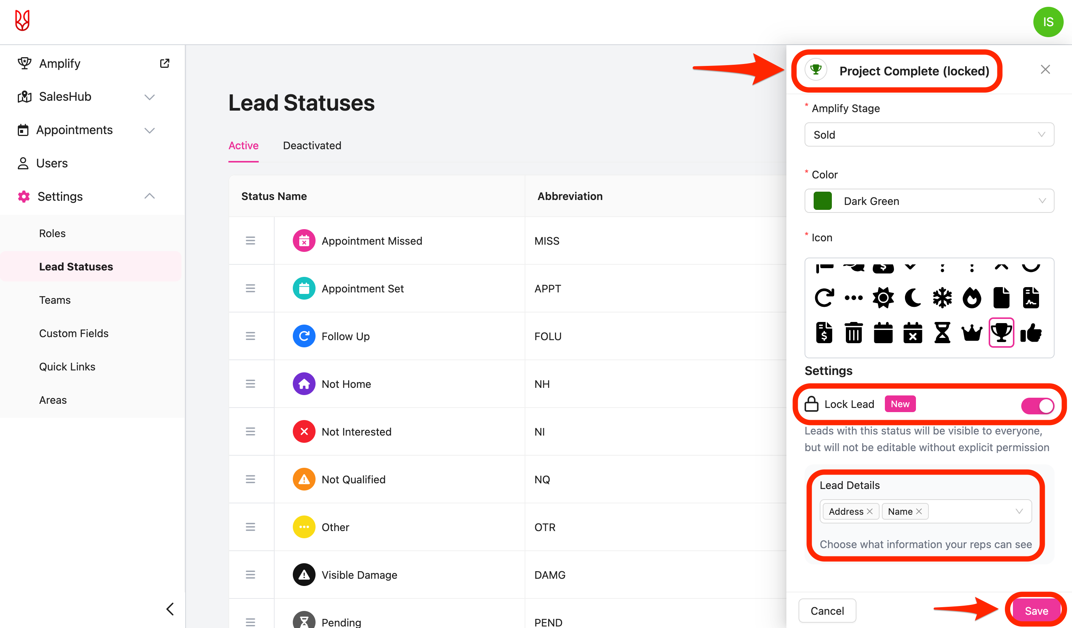This screenshot has height=628, width=1072.
Task: Open the Amplify Stage dropdown
Action: 929,135
